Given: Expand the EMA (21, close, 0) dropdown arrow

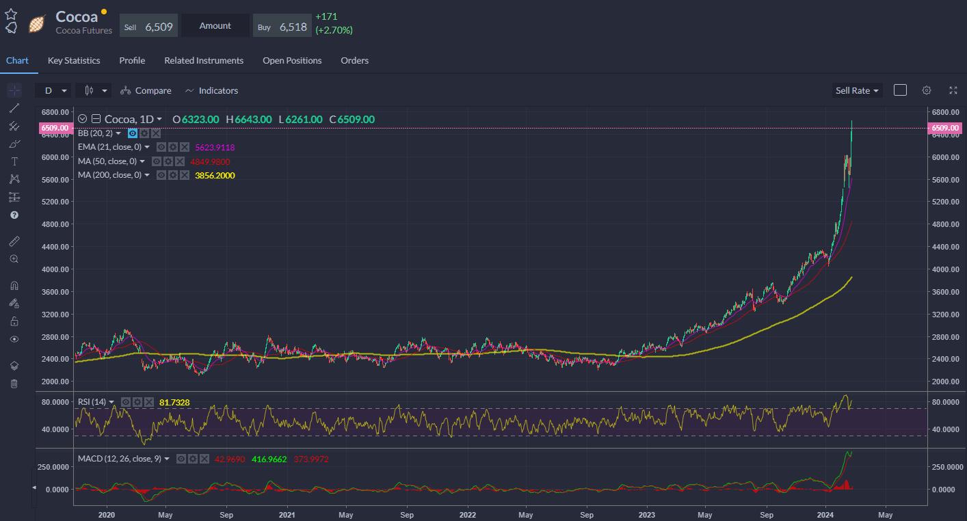Looking at the screenshot, I should tap(147, 147).
